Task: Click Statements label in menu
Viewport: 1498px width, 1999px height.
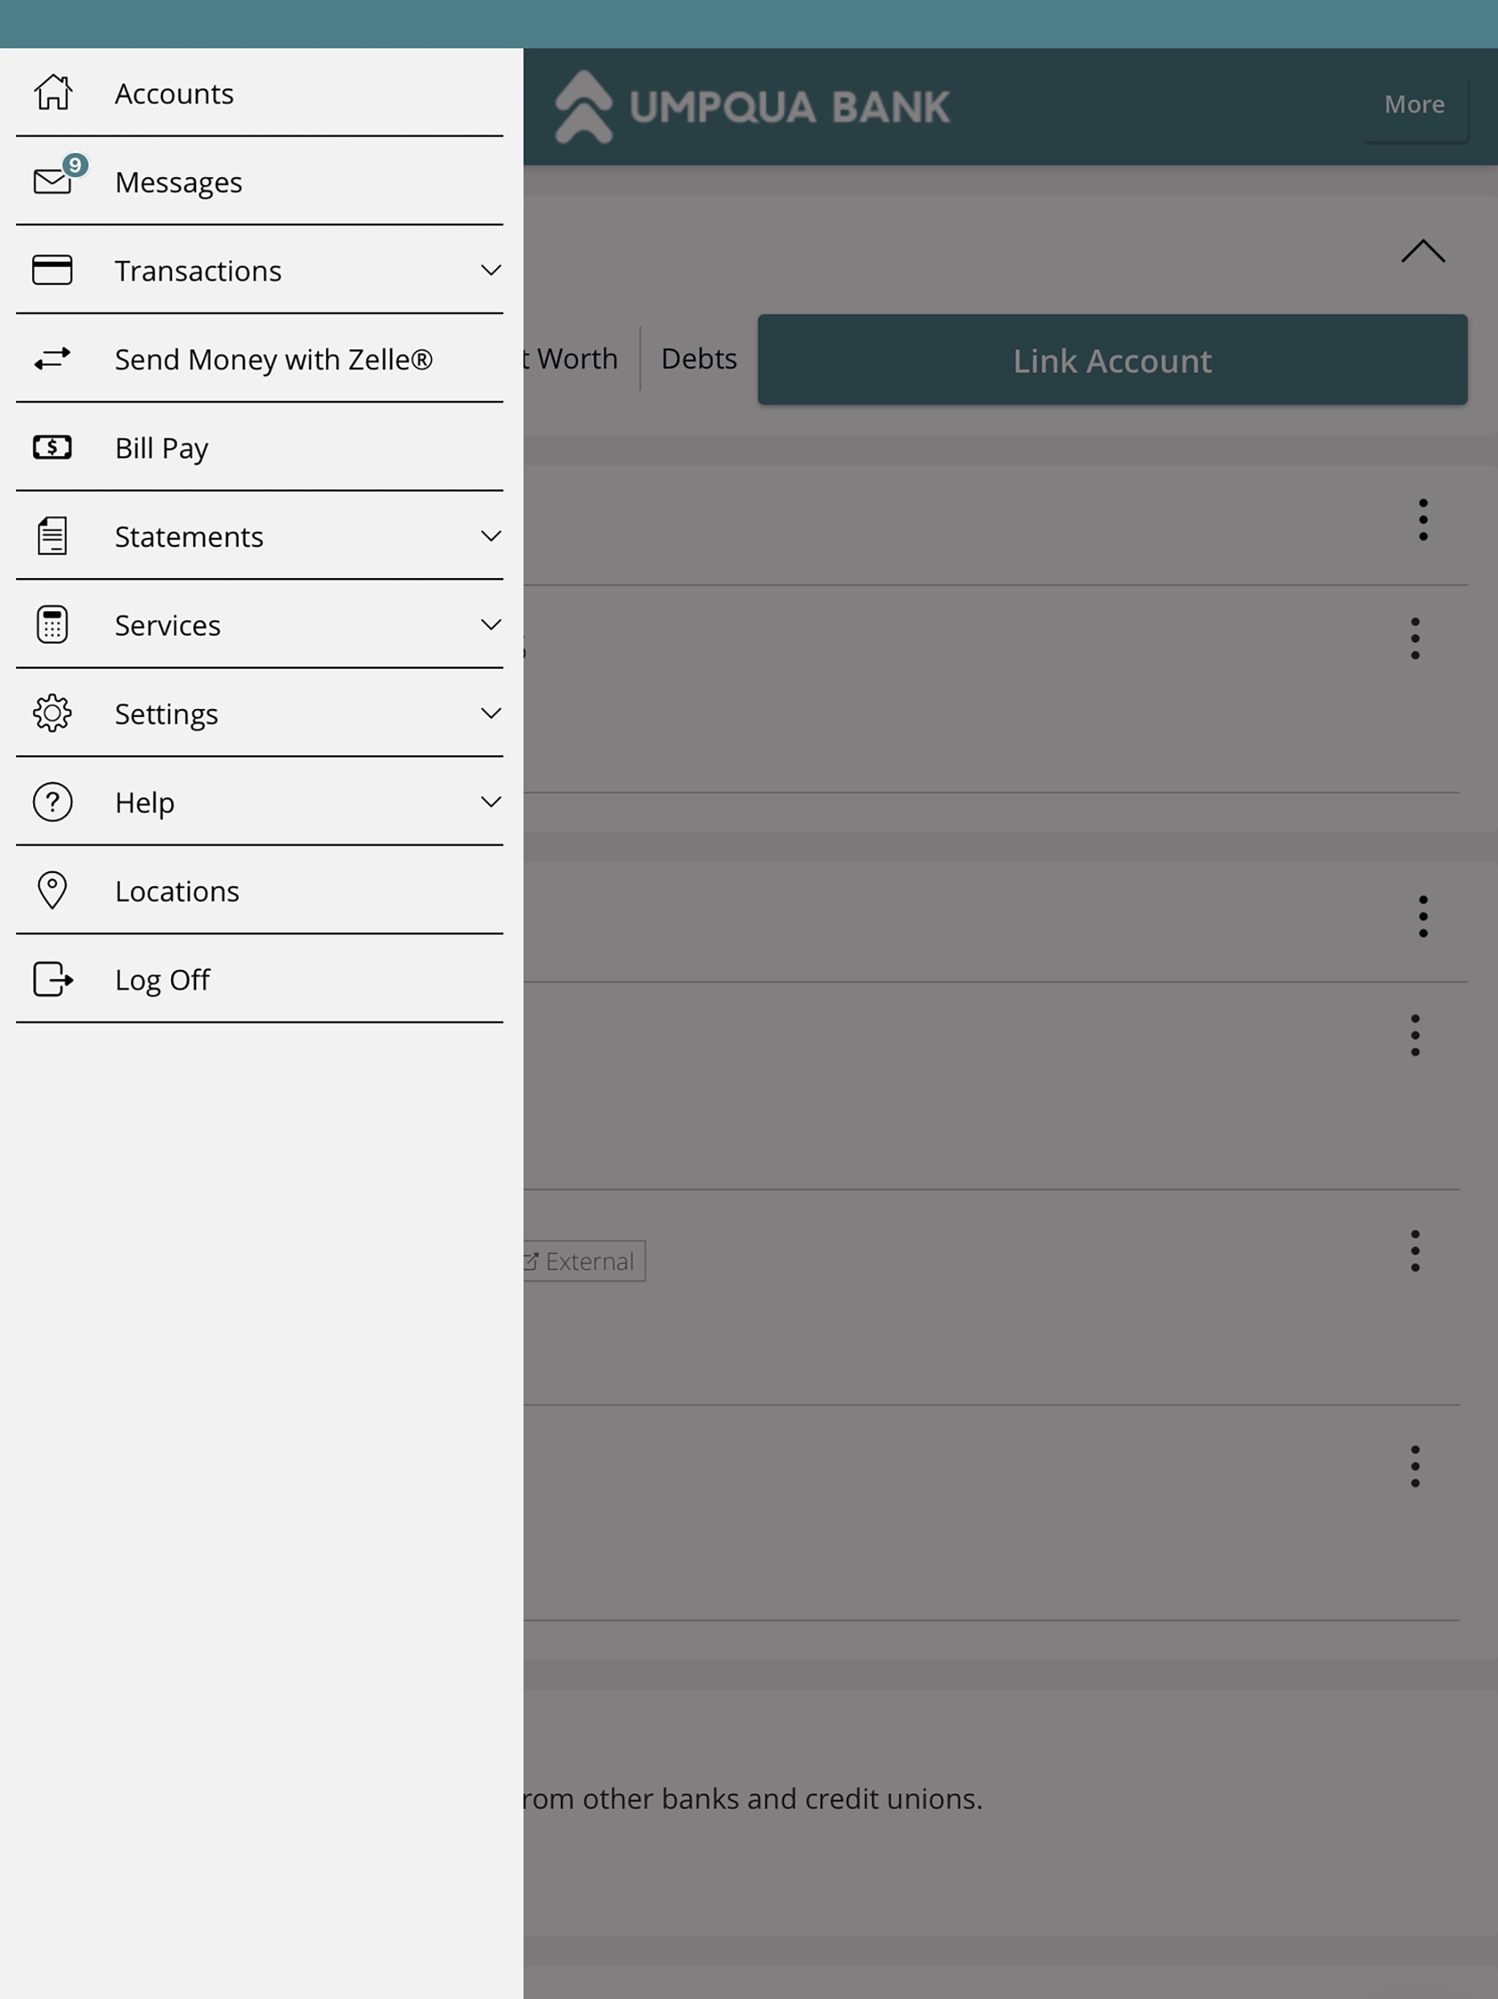Action: tap(189, 536)
